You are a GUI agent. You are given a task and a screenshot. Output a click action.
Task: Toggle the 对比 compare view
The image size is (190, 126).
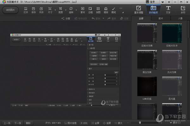pos(84,123)
